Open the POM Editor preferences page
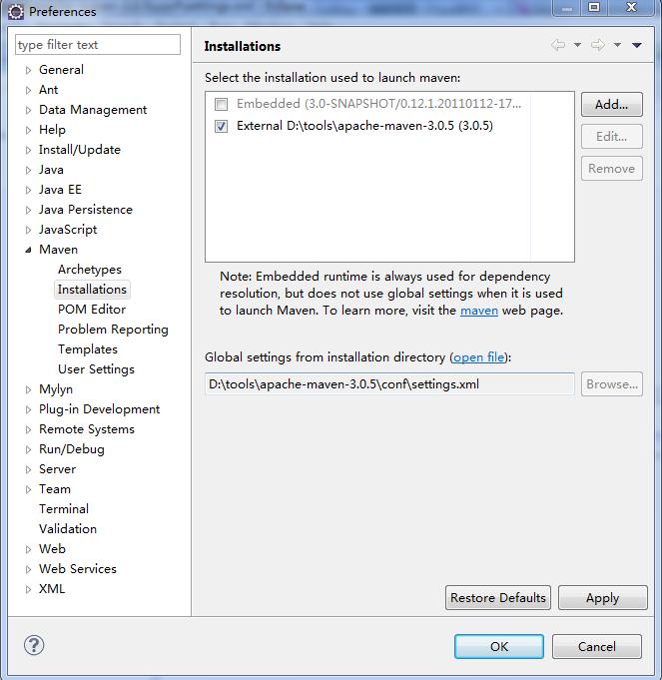 coord(92,310)
